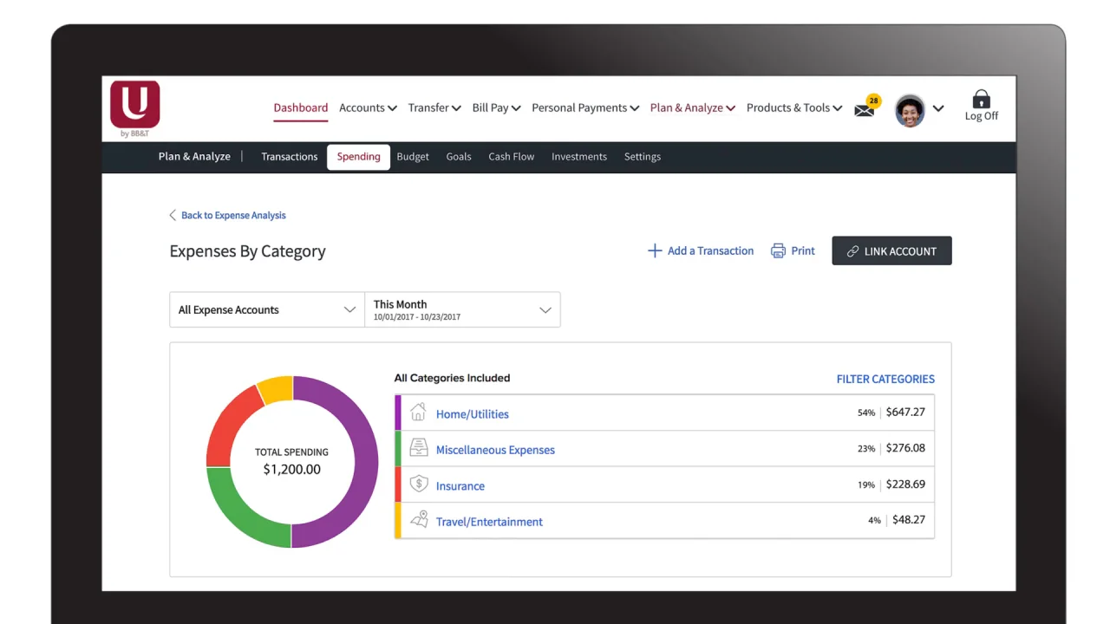Open the Cash Flow tab
The image size is (1110, 624).
click(x=512, y=157)
